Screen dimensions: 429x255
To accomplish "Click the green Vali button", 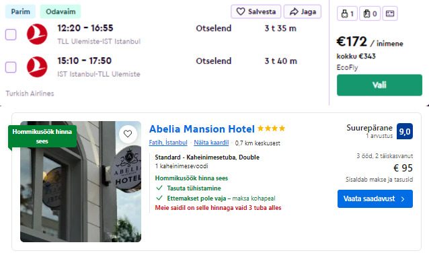I will [x=379, y=85].
